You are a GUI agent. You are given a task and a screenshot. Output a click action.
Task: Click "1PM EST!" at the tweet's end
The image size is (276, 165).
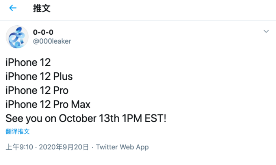(144, 118)
